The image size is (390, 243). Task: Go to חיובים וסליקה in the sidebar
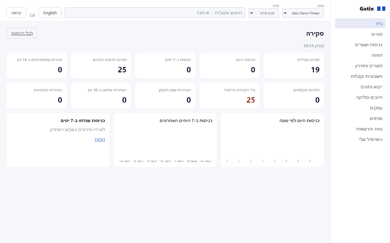360,97
